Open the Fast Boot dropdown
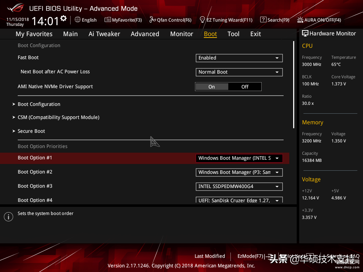The width and height of the screenshot is (363, 272). click(239, 58)
